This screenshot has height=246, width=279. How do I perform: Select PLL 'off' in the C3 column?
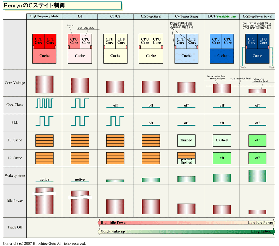(x=151, y=123)
